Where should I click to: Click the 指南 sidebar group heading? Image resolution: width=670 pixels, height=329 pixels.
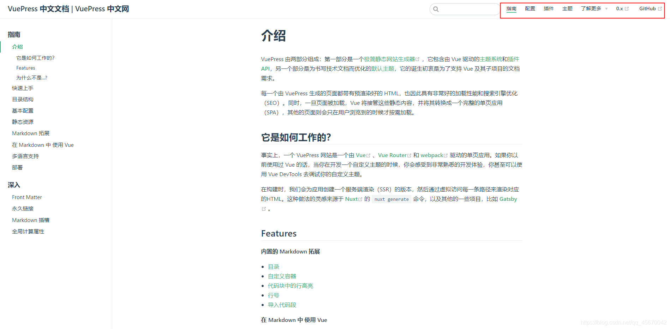coord(14,35)
